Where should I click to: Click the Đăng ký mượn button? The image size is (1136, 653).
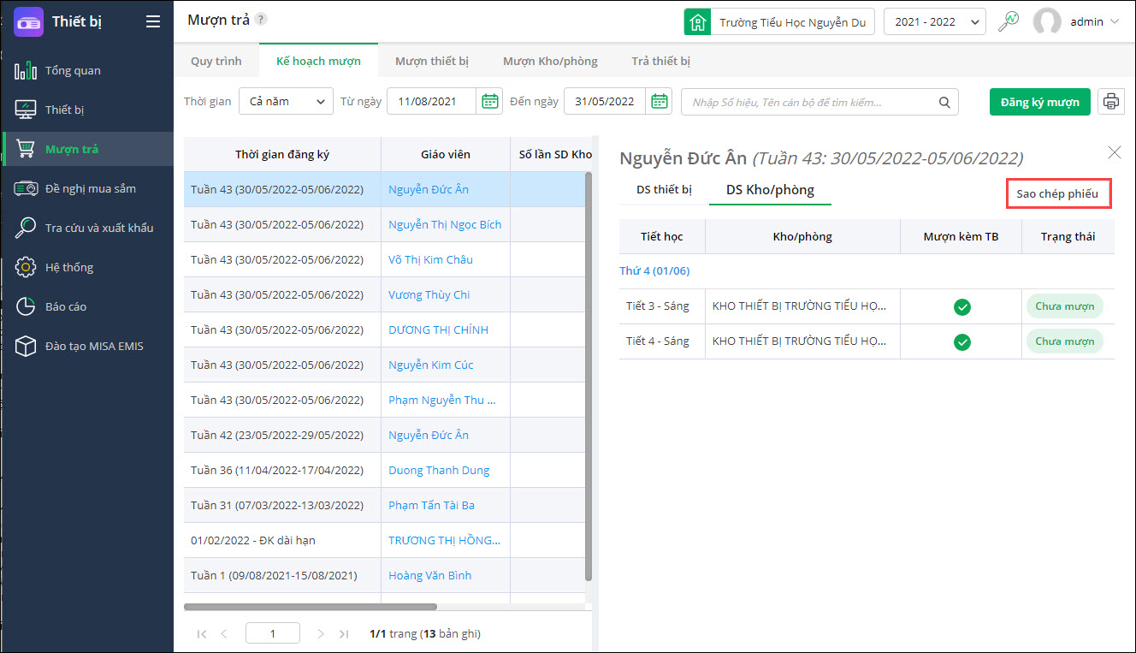click(x=1040, y=102)
